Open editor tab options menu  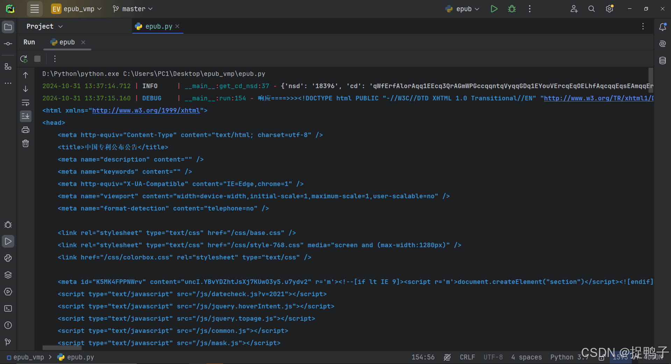(x=643, y=26)
